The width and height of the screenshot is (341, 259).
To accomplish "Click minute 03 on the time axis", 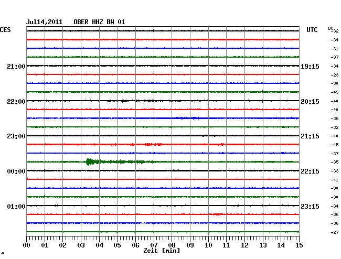I will click(x=81, y=245).
